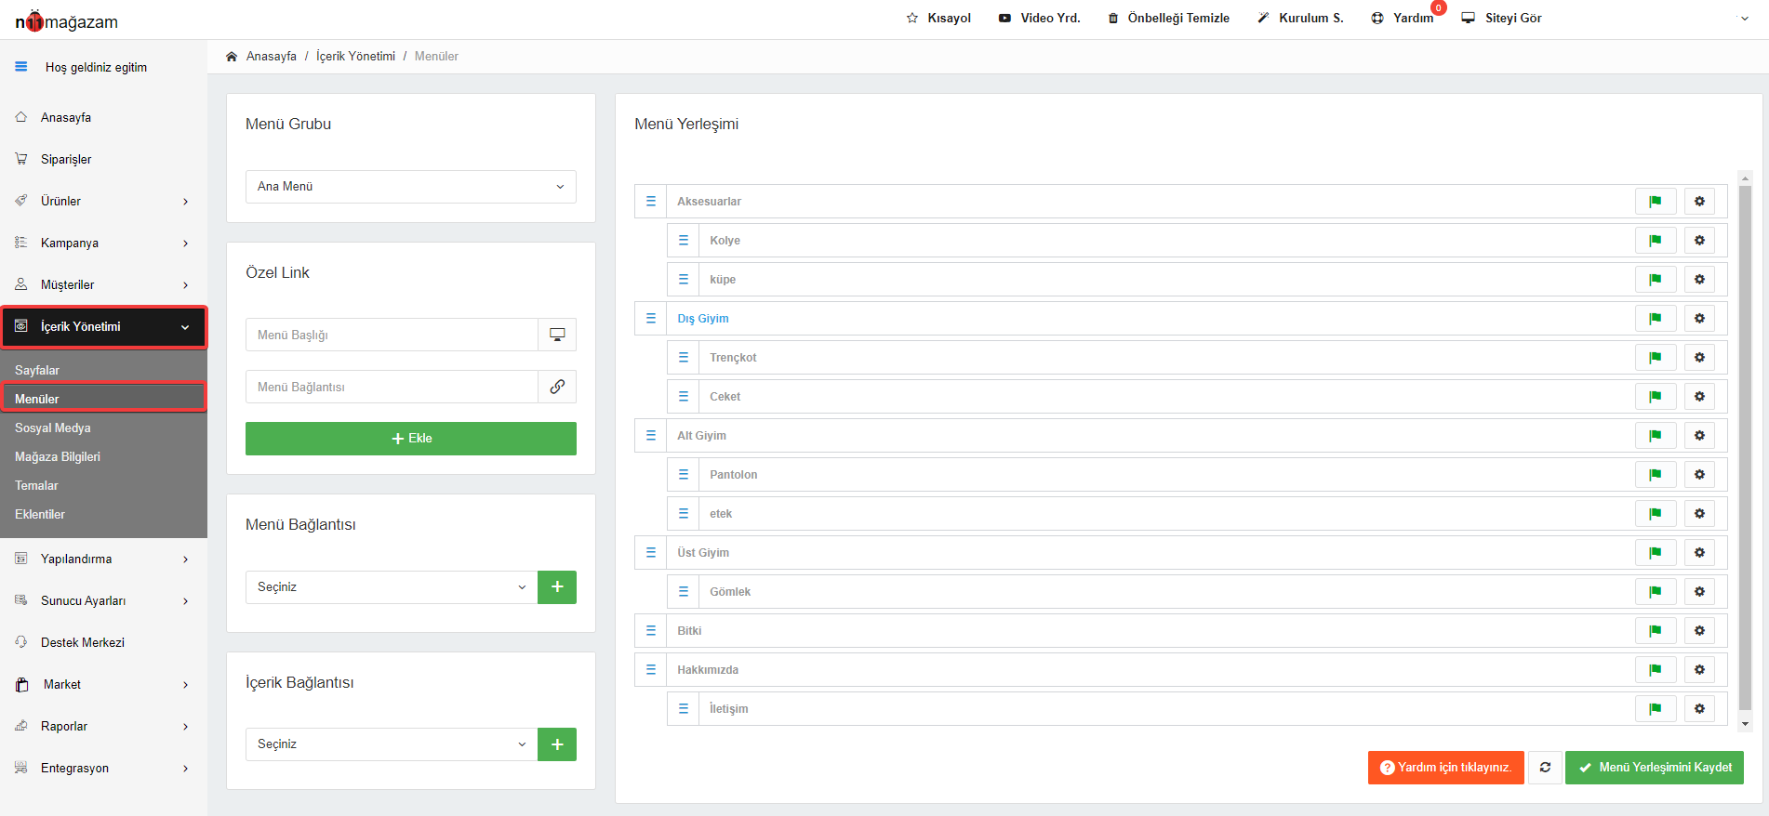1769x816 pixels.
Task: Open Kısayol star shortcut
Action: click(938, 18)
